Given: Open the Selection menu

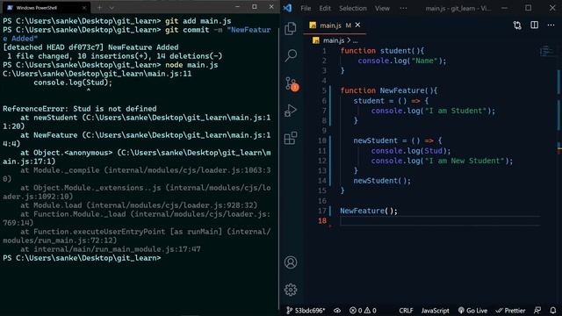Looking at the screenshot, I should click(353, 8).
